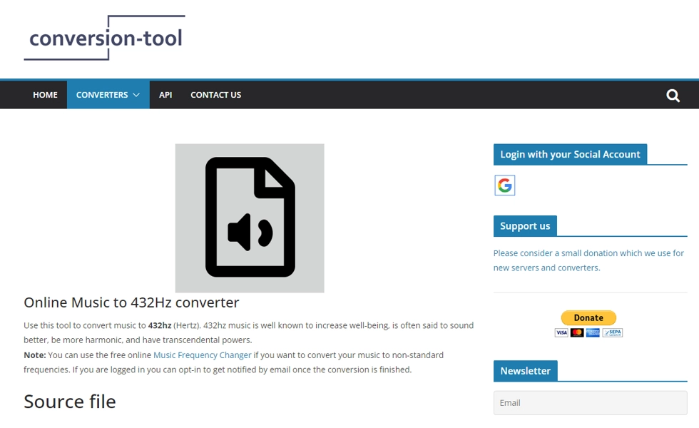Click the Support us section header
Image resolution: width=699 pixels, height=428 pixels.
click(525, 225)
